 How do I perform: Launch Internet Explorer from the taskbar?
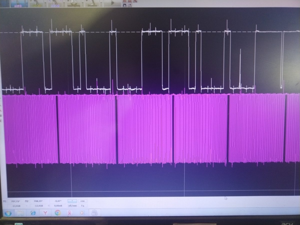pos(33,213)
